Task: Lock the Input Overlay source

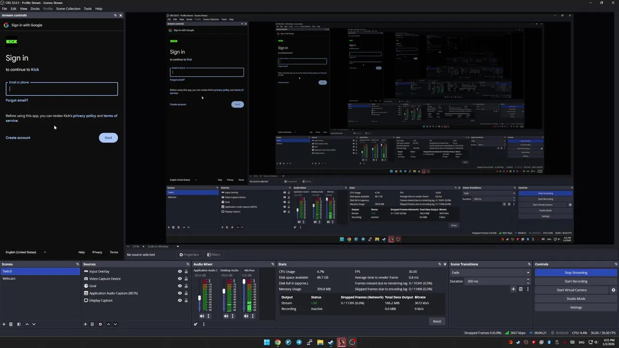Action: pyautogui.click(x=186, y=272)
